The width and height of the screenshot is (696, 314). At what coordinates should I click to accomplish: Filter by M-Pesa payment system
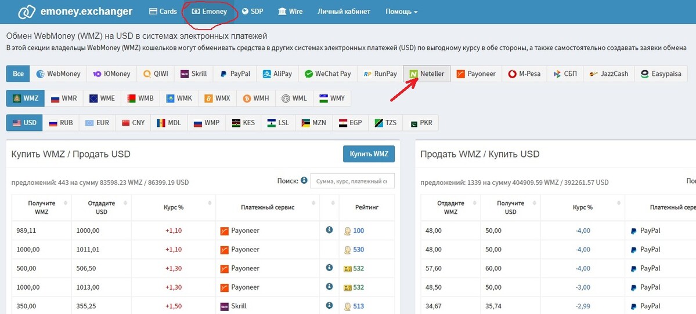click(x=525, y=74)
